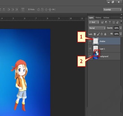The height and width of the screenshot is (116, 123).
Task: Select the 3D Scale camera icon
Action: [54, 10]
